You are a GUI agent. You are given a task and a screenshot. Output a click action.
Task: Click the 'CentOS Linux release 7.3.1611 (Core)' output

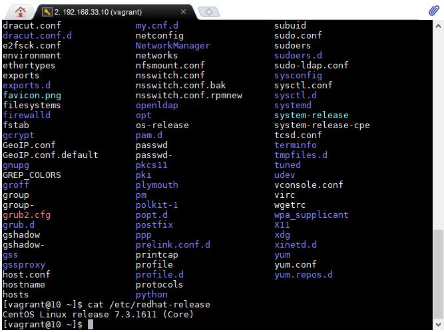coord(98,315)
